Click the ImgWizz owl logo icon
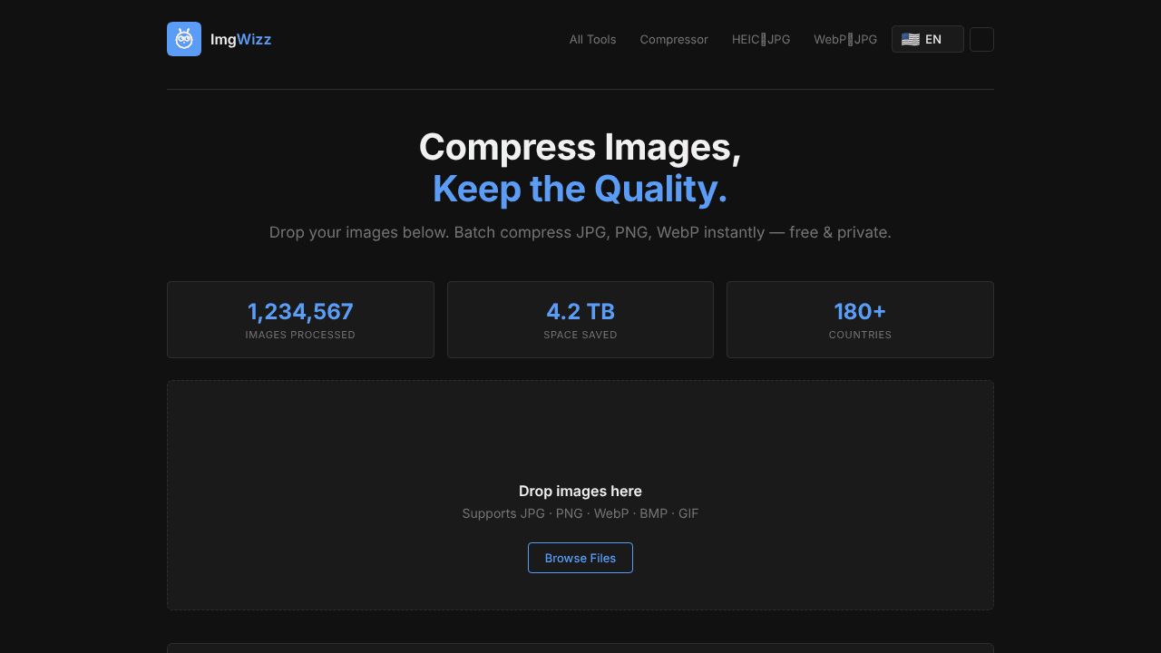The width and height of the screenshot is (1161, 653). click(184, 39)
